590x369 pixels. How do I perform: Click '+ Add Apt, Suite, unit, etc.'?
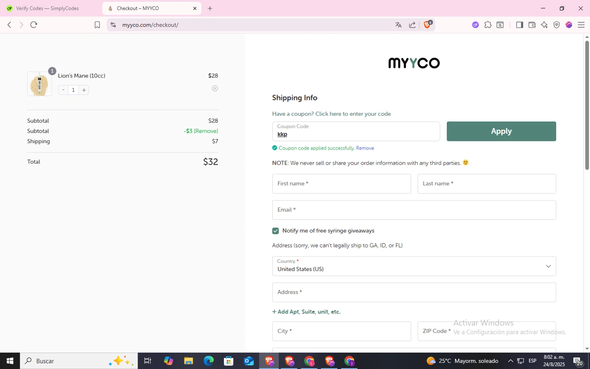306,312
